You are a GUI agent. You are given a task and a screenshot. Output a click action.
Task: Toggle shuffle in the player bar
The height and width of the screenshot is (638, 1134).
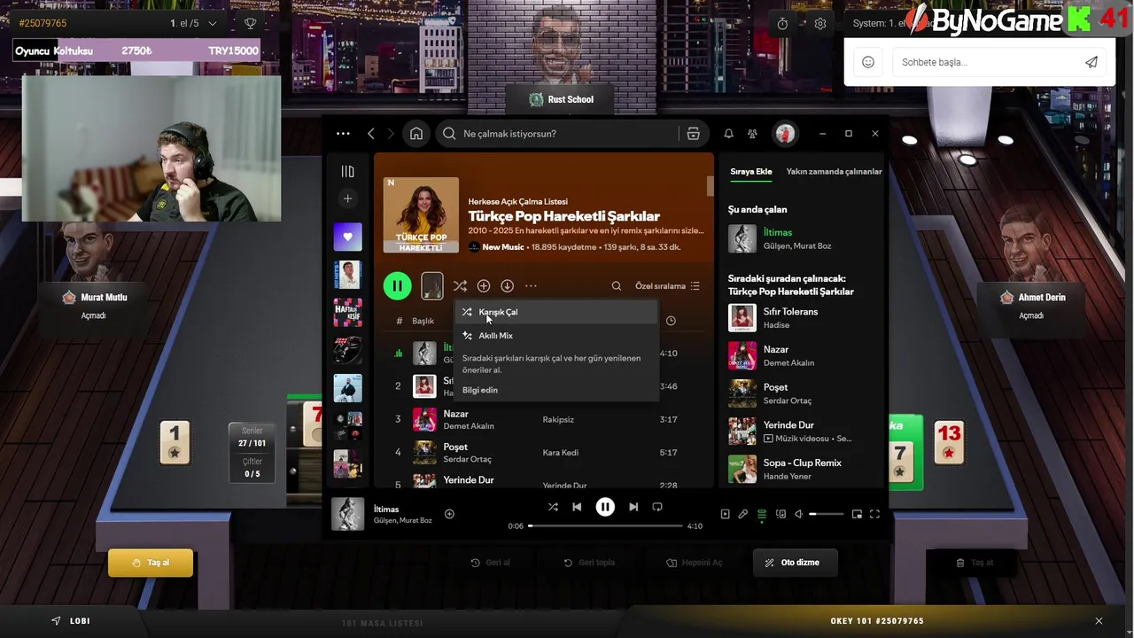tap(553, 507)
